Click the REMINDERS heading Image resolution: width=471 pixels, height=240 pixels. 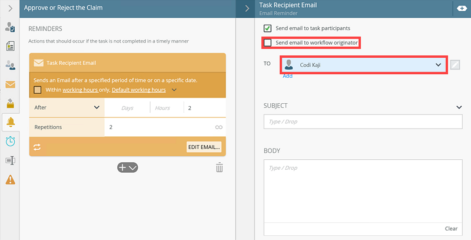pyautogui.click(x=45, y=29)
